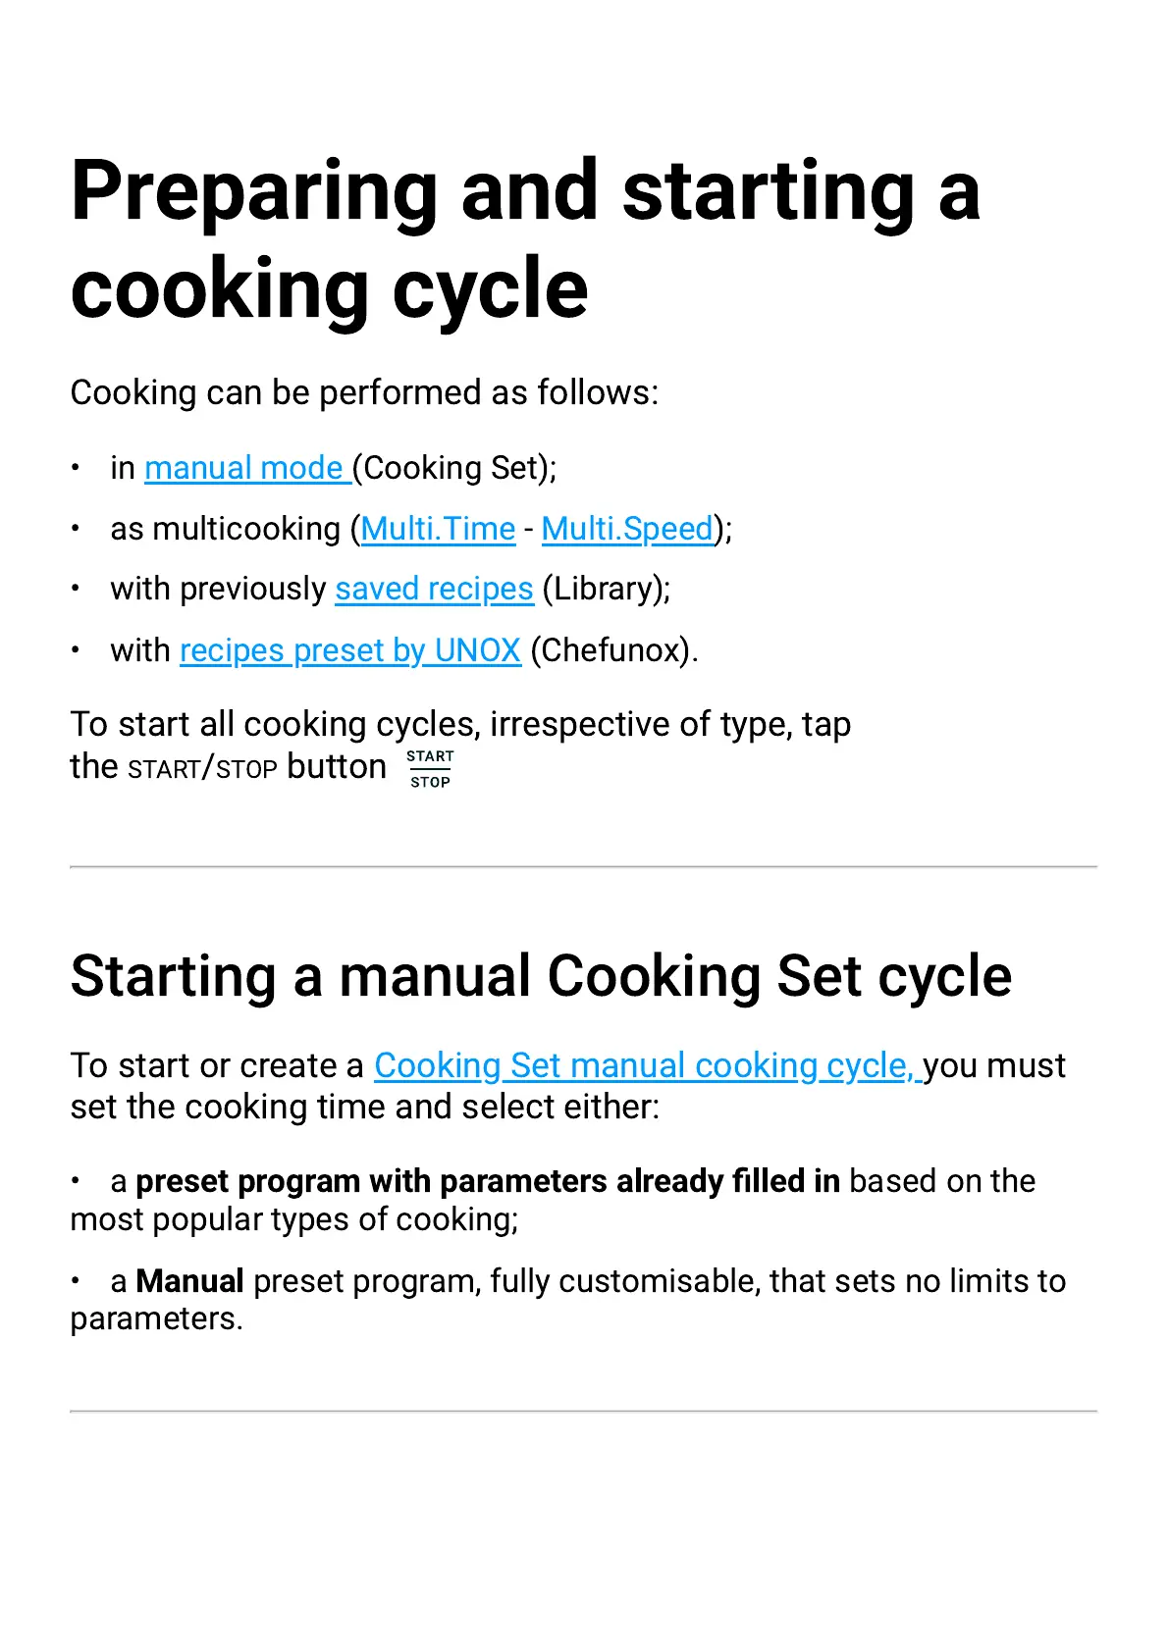
Task: Click the '(Library)' text
Action: pyautogui.click(x=606, y=589)
